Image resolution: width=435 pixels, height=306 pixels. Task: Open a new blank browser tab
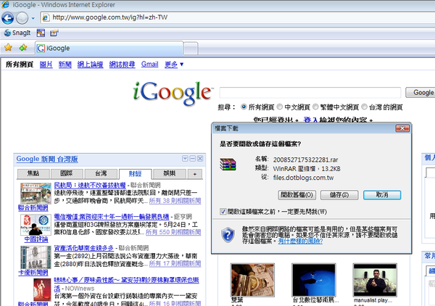point(191,49)
